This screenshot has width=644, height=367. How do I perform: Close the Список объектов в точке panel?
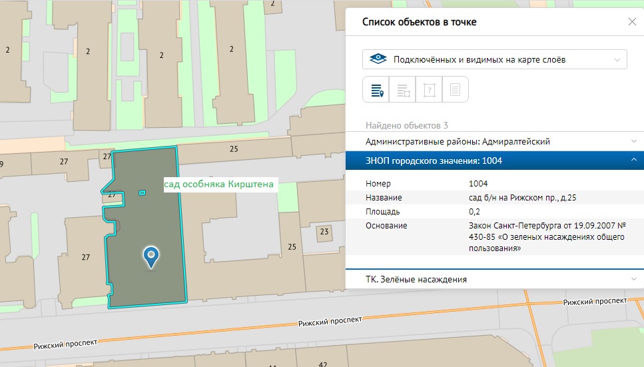tap(632, 22)
